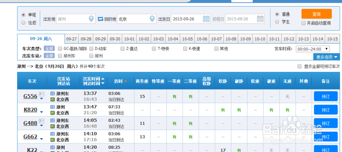Screen dimensions: 342x152
Task: Click the destination location pin icon
Action: pos(152,19)
